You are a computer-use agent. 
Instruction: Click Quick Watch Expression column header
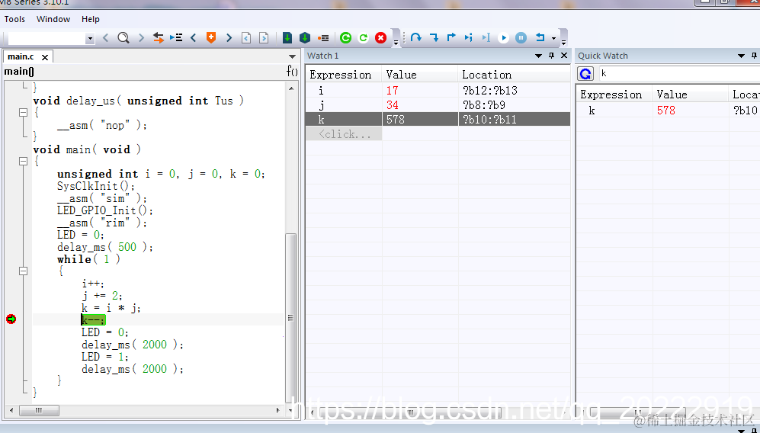(x=614, y=95)
